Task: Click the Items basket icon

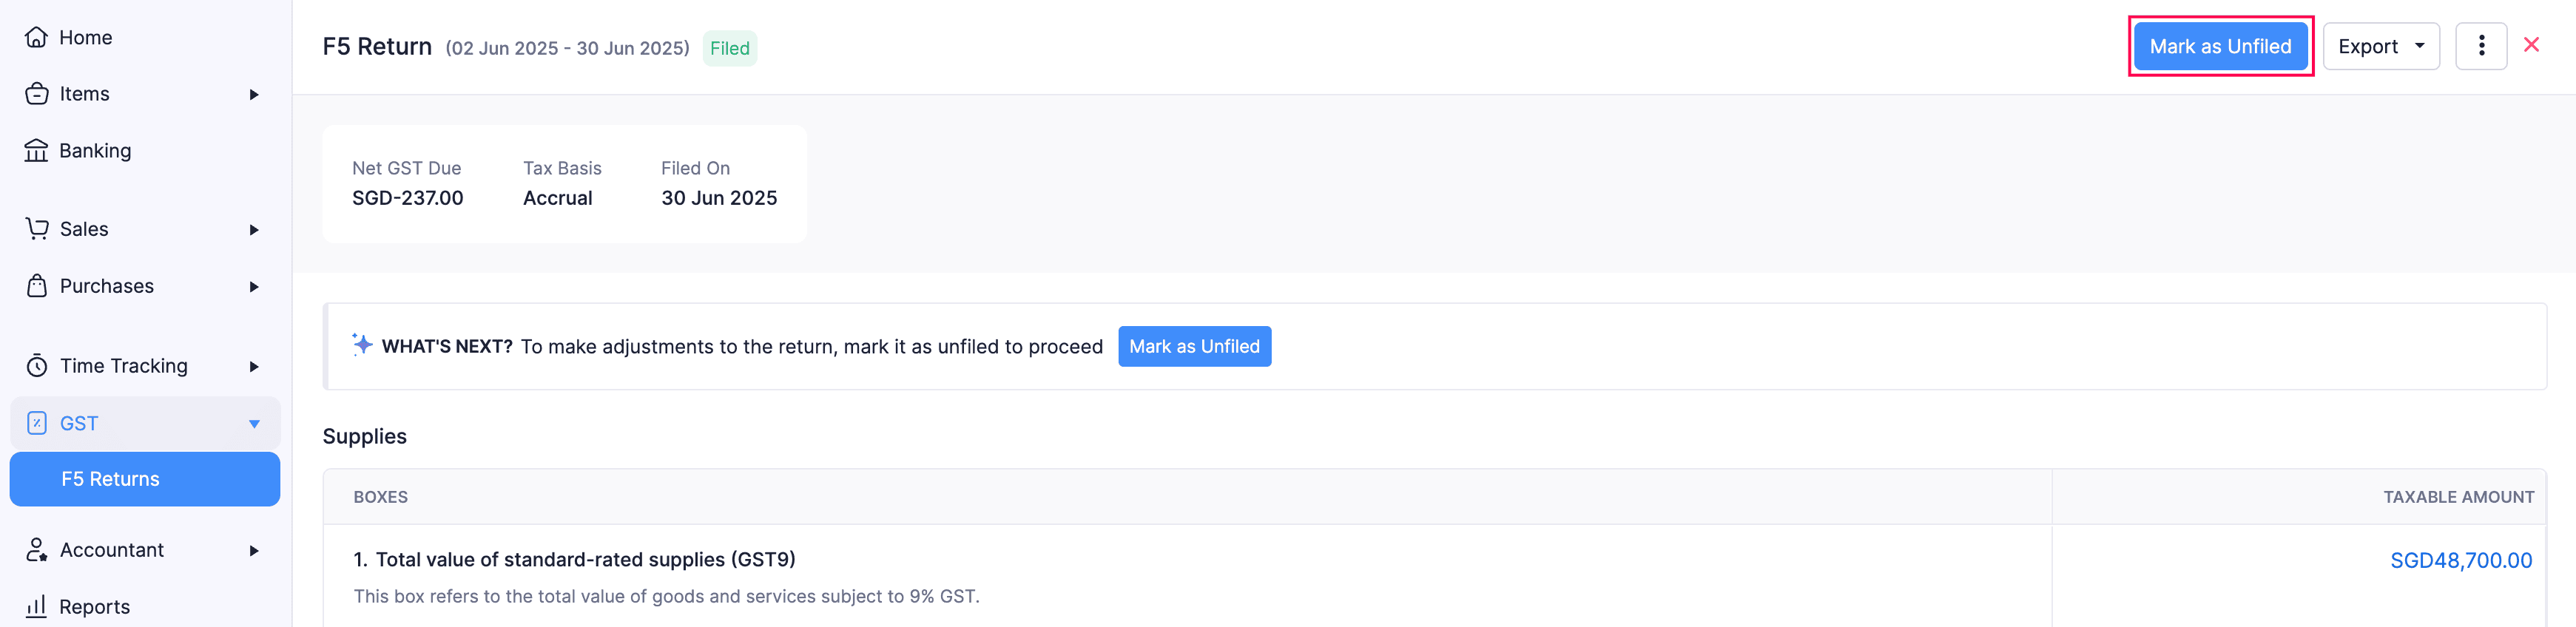Action: pos(36,94)
